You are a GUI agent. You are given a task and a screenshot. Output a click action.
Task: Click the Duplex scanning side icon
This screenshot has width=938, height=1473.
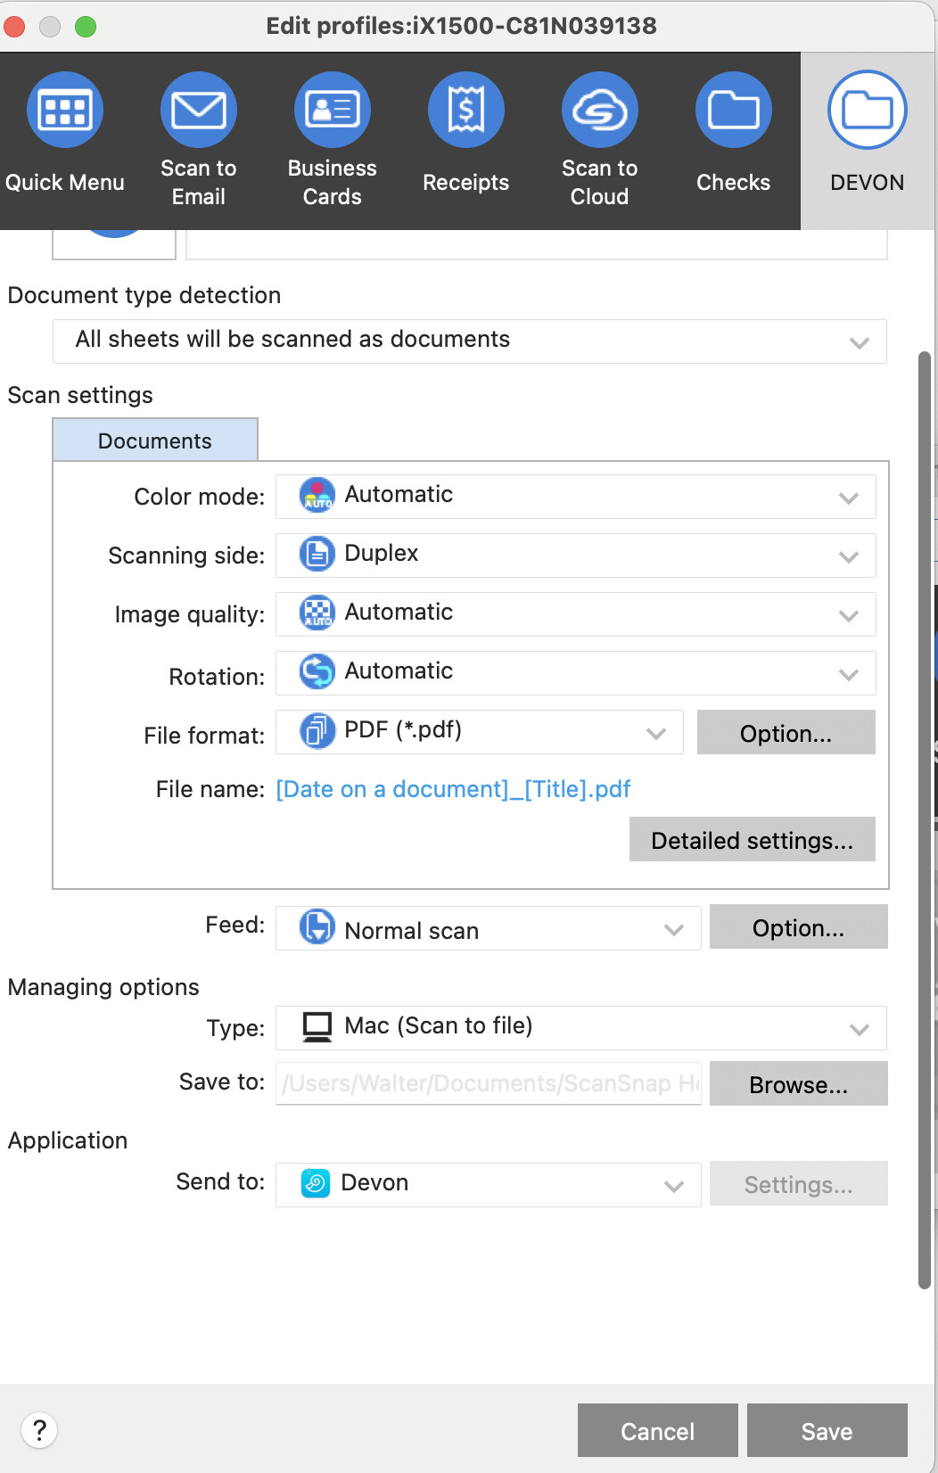pyautogui.click(x=317, y=555)
